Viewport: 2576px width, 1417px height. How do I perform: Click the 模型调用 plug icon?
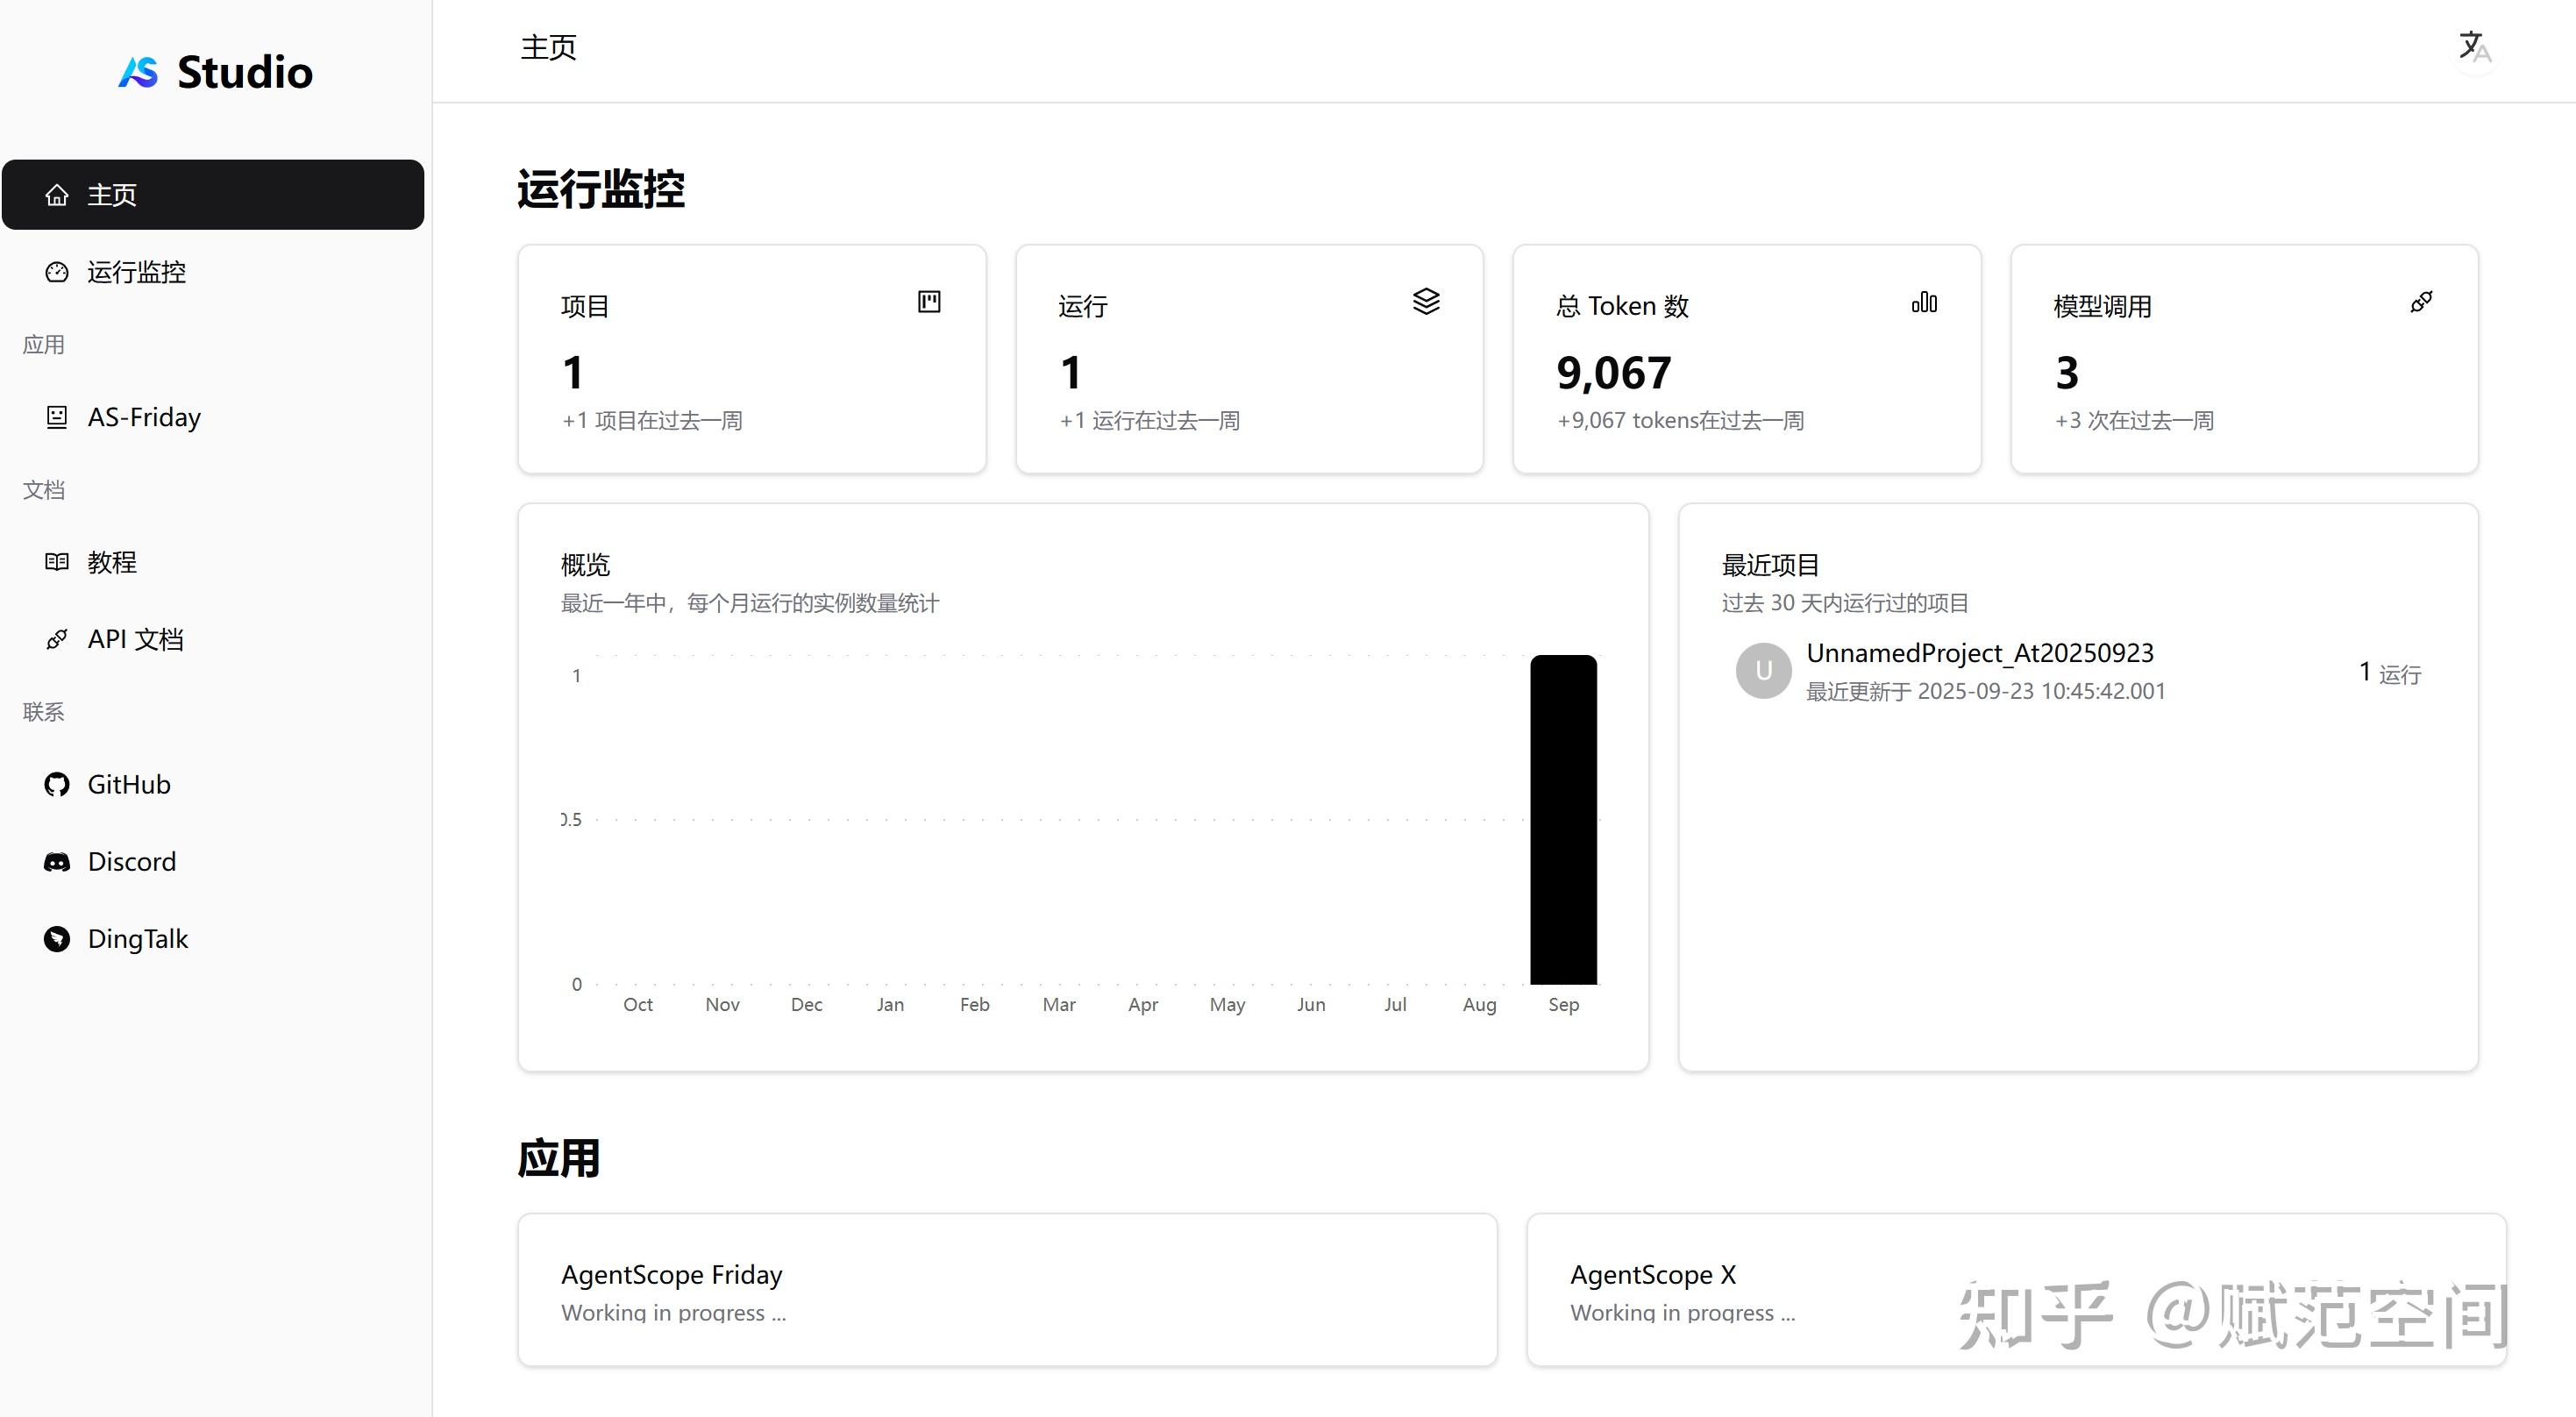point(2421,302)
